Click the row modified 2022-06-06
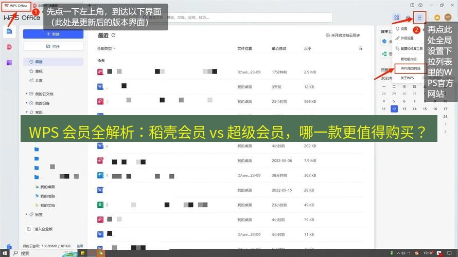Image resolution: width=458 pixels, height=257 pixels. click(x=231, y=161)
